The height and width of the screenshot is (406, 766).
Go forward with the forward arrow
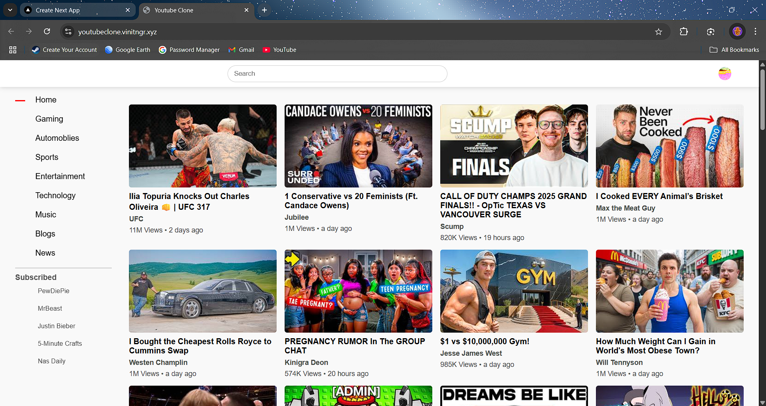pos(29,32)
